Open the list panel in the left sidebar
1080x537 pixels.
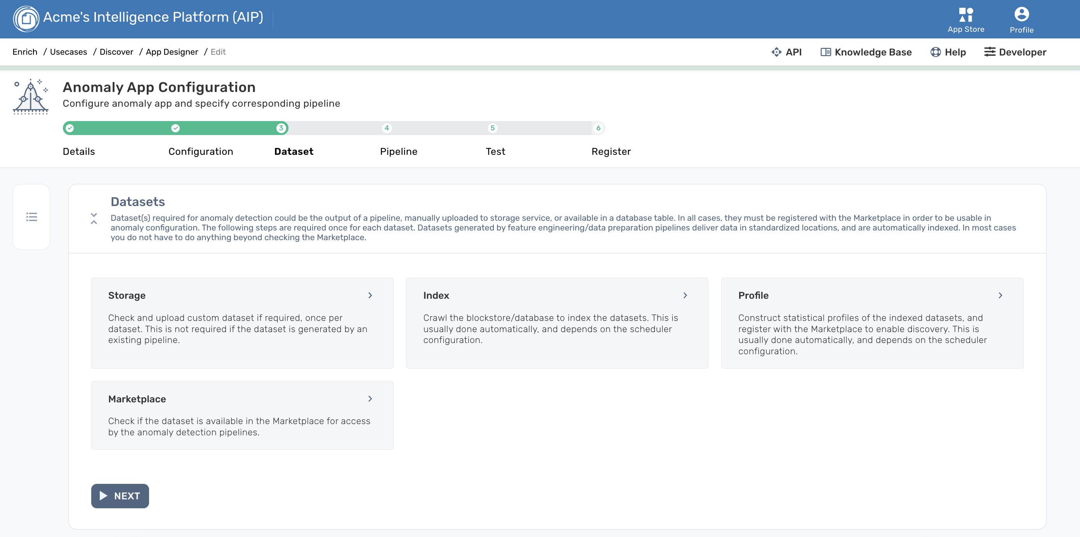(x=31, y=217)
